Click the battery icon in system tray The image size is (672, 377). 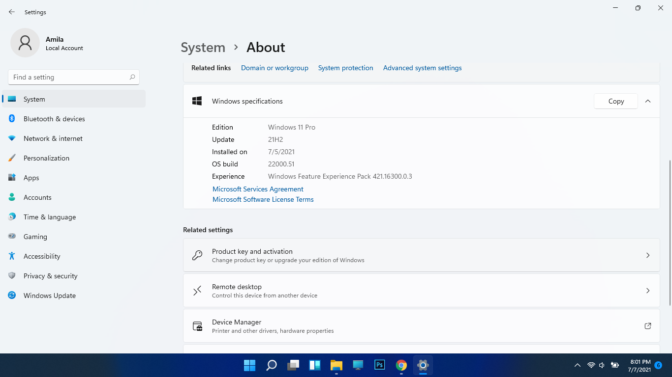point(614,365)
